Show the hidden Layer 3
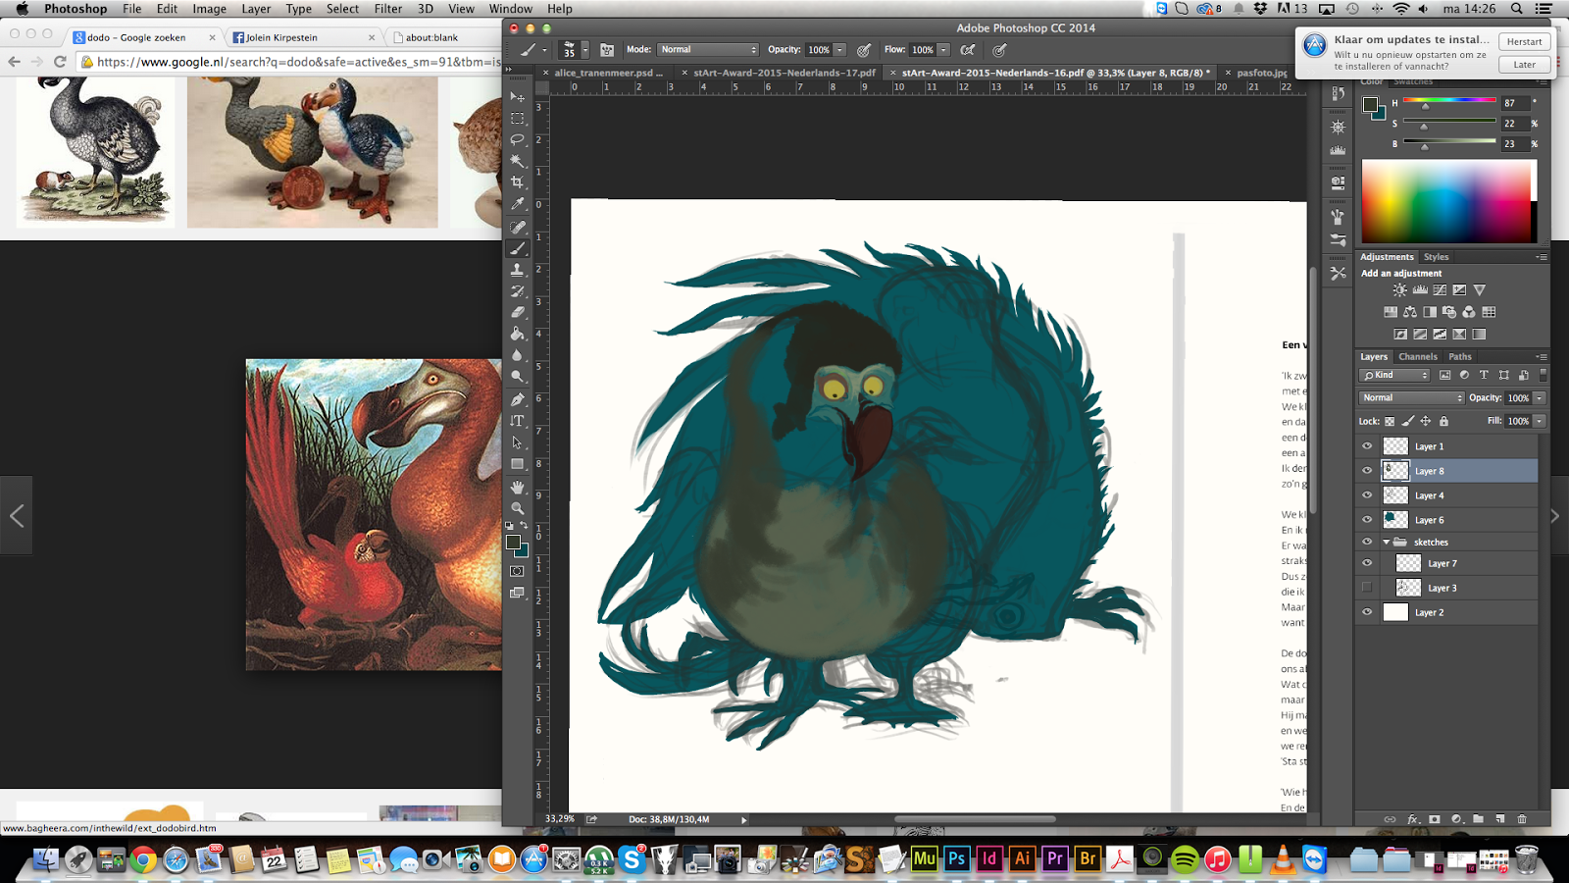 click(1367, 588)
